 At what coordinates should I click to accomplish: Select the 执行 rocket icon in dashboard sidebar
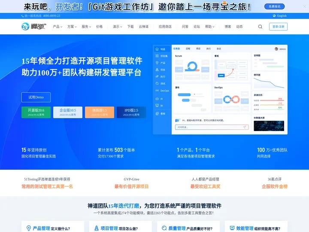point(157,76)
